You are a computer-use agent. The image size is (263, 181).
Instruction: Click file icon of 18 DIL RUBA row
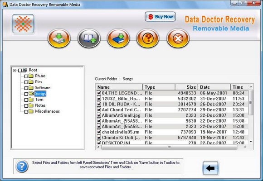[x=99, y=105]
